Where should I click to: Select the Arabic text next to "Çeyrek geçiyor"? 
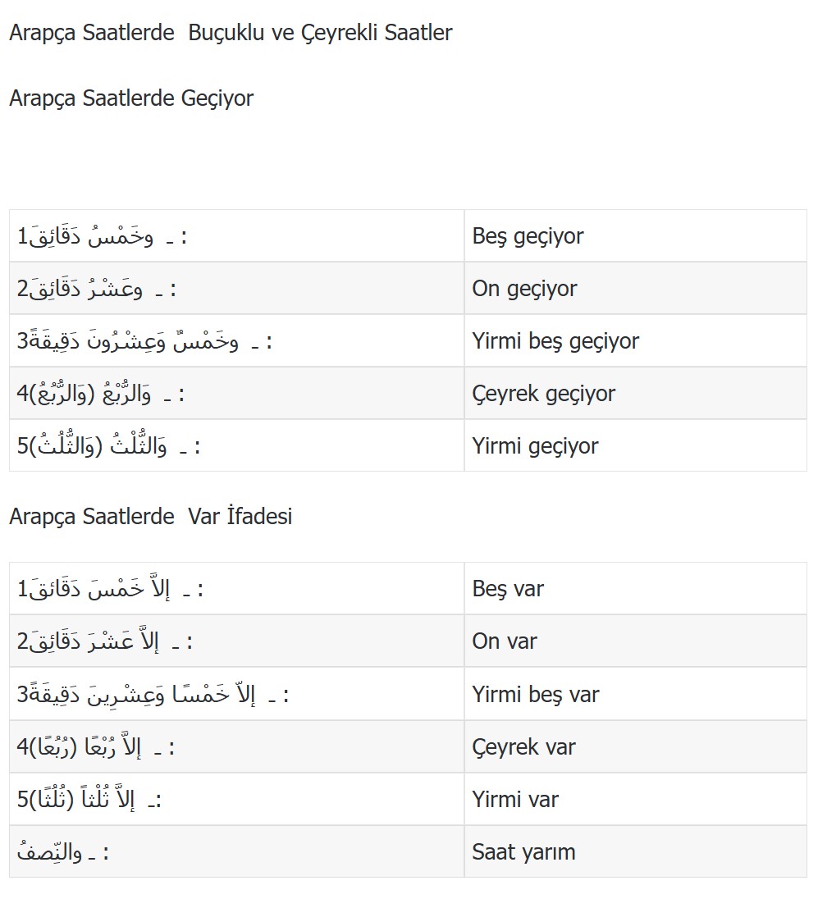(101, 394)
